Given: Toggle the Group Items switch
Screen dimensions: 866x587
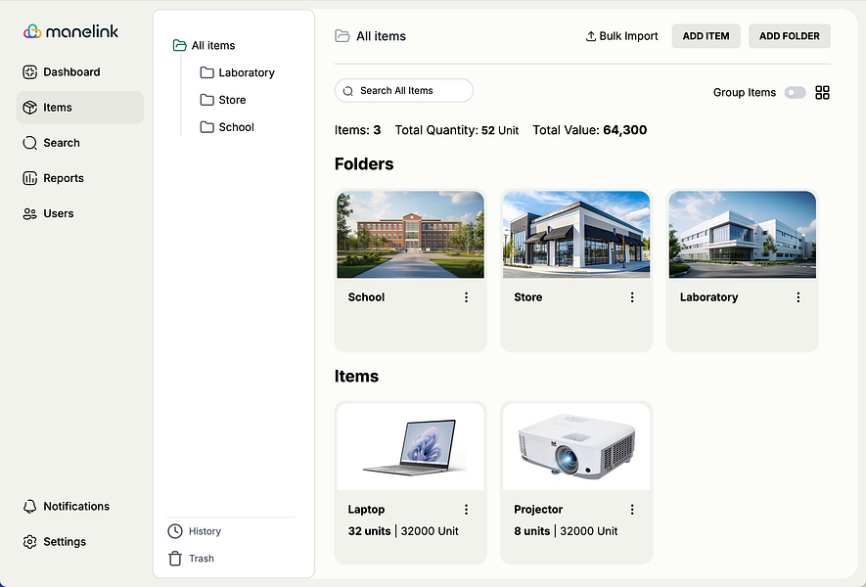Looking at the screenshot, I should pos(796,92).
